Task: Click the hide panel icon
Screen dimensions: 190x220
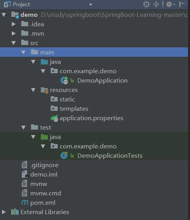Action: (x=182, y=4)
